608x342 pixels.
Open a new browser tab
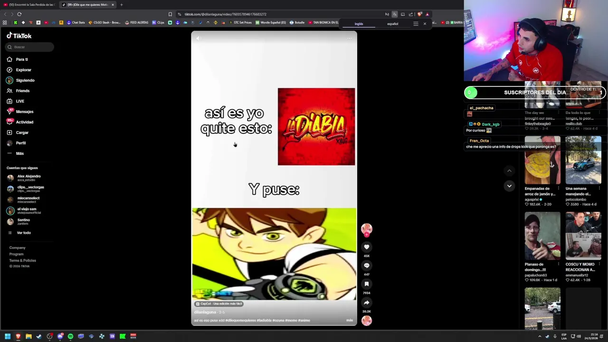[121, 5]
